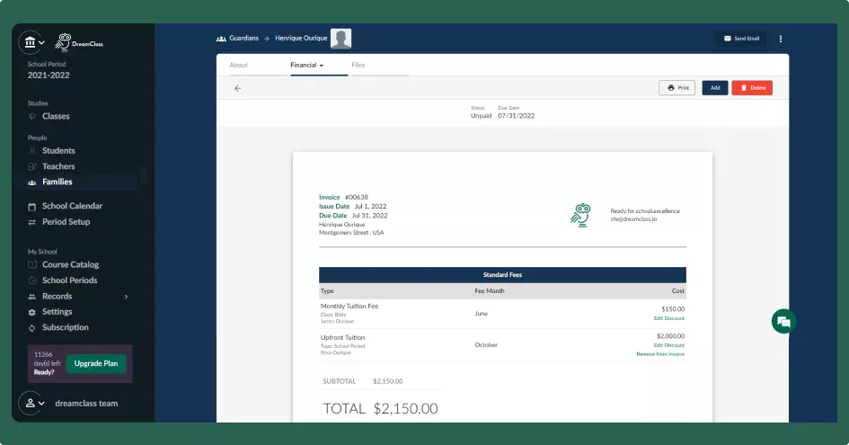
Task: Switch to the About tab
Action: coord(239,66)
